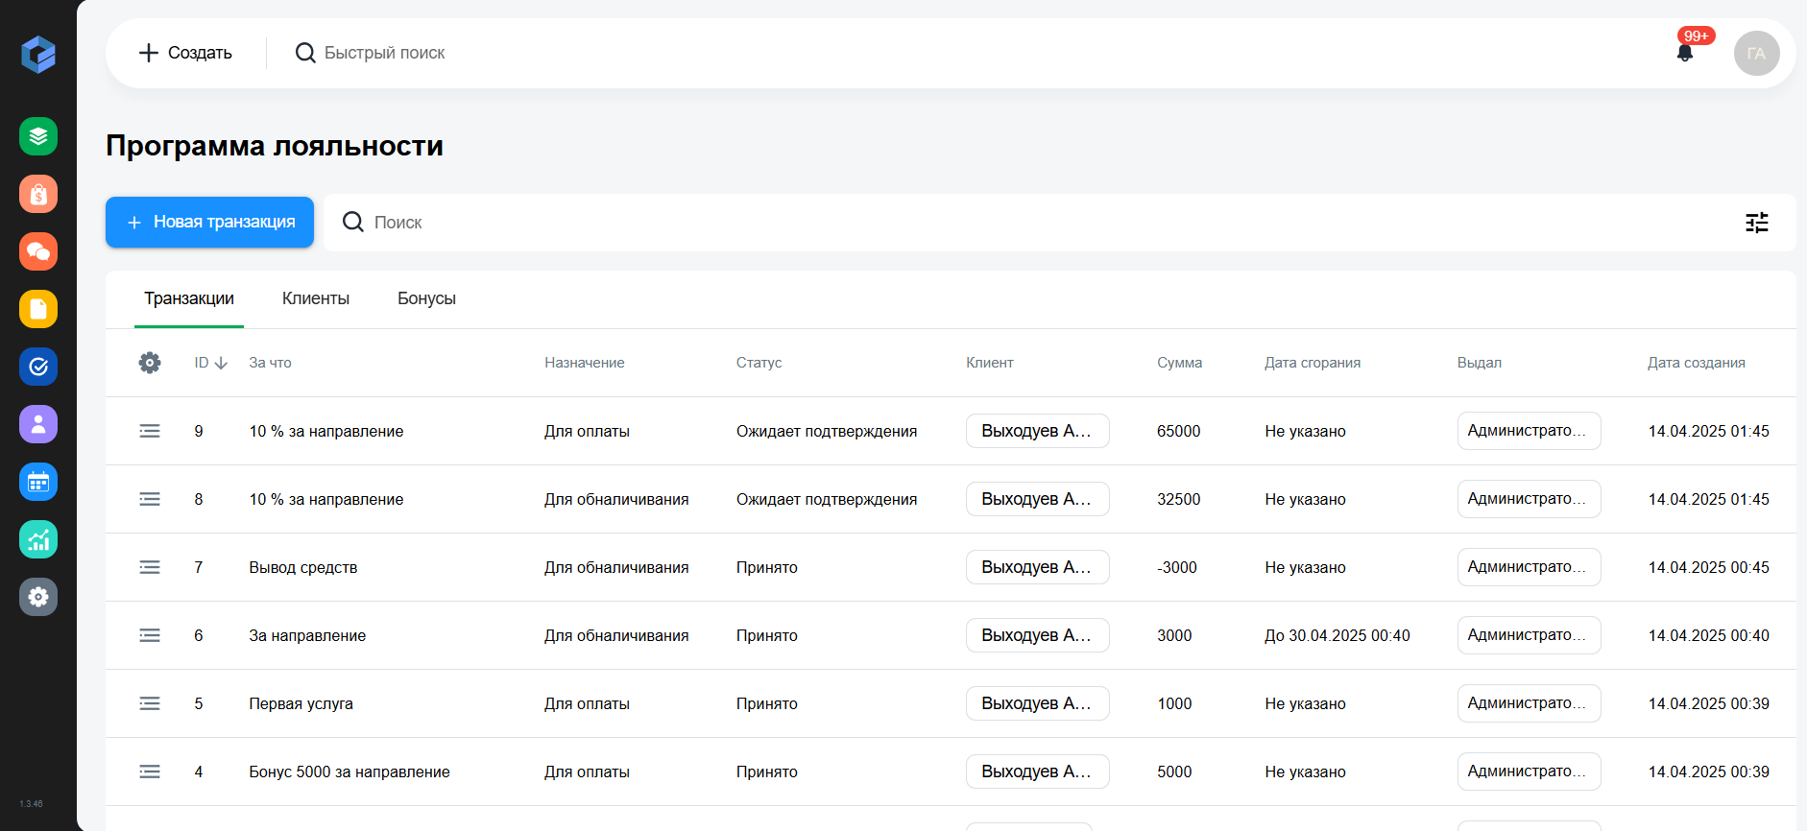Open row menu for transaction 5

pos(150,703)
